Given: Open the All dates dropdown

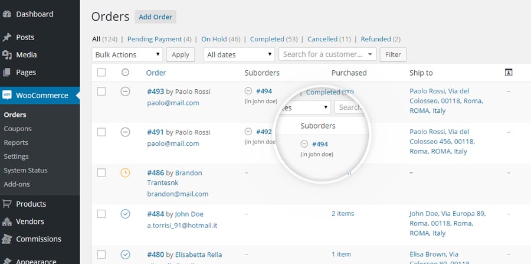Looking at the screenshot, I should point(239,54).
